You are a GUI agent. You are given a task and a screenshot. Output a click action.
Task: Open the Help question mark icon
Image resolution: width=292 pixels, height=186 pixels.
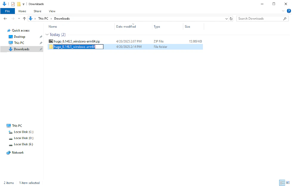click(288, 11)
